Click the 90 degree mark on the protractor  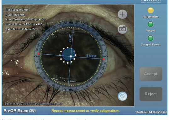71,23
